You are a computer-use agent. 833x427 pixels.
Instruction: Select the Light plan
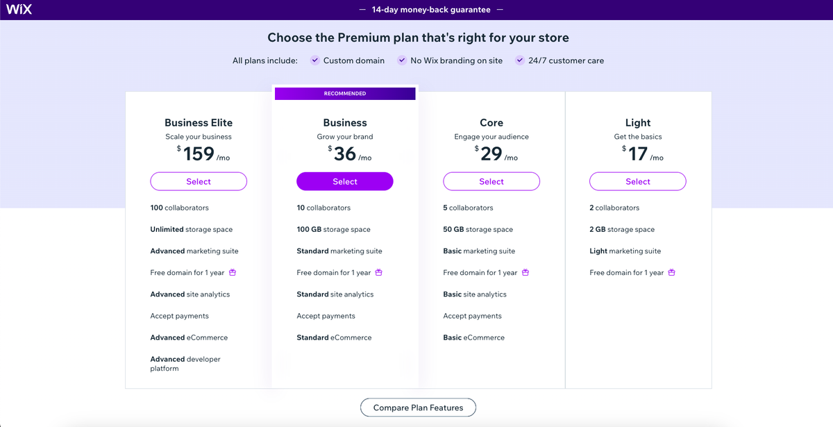[x=637, y=181]
